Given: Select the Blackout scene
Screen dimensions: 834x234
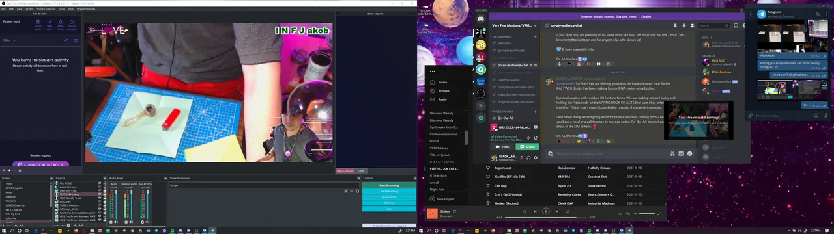Looking at the screenshot, I should click(10, 197).
